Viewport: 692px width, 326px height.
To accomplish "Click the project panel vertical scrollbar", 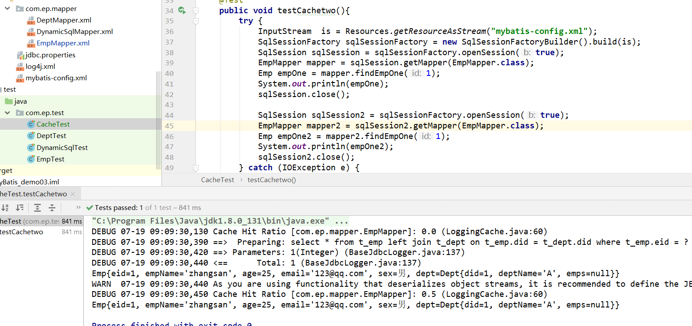I will coord(159,120).
